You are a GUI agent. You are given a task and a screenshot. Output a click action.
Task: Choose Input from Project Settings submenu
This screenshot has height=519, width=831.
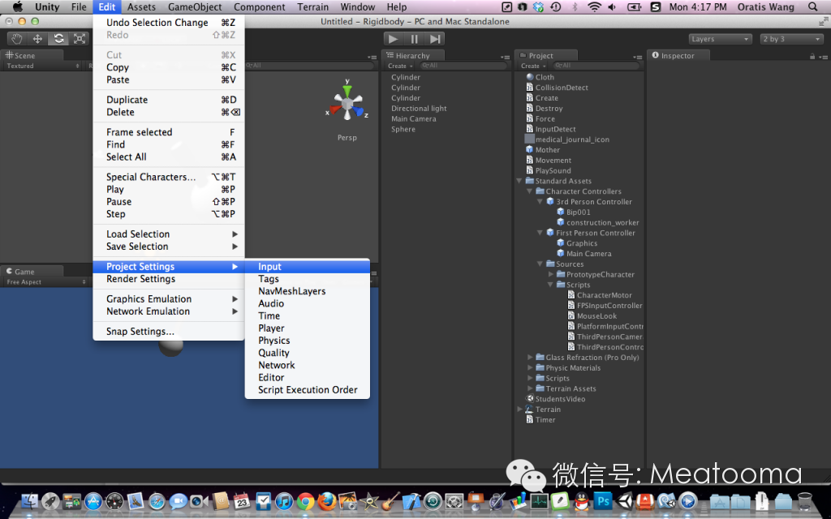point(308,266)
